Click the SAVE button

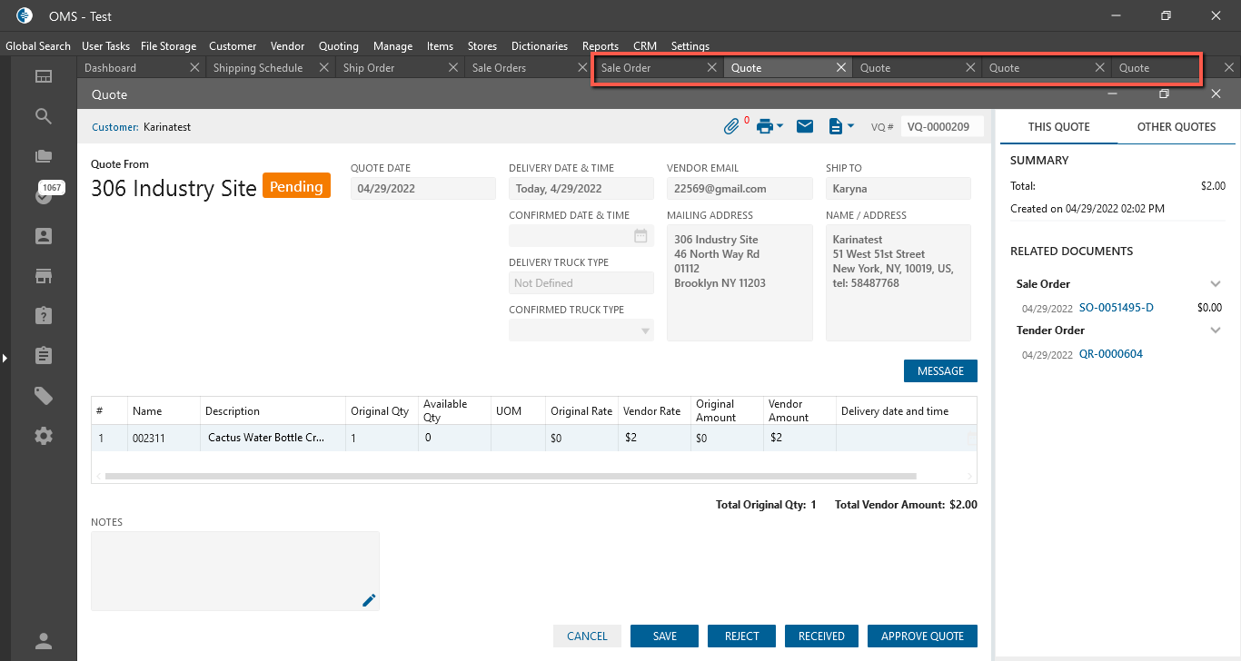pyautogui.click(x=665, y=636)
